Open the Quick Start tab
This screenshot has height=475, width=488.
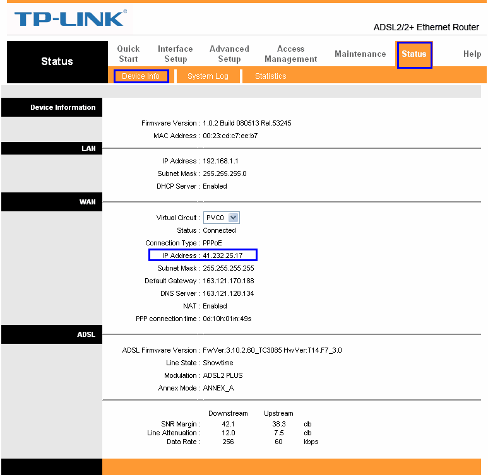128,54
